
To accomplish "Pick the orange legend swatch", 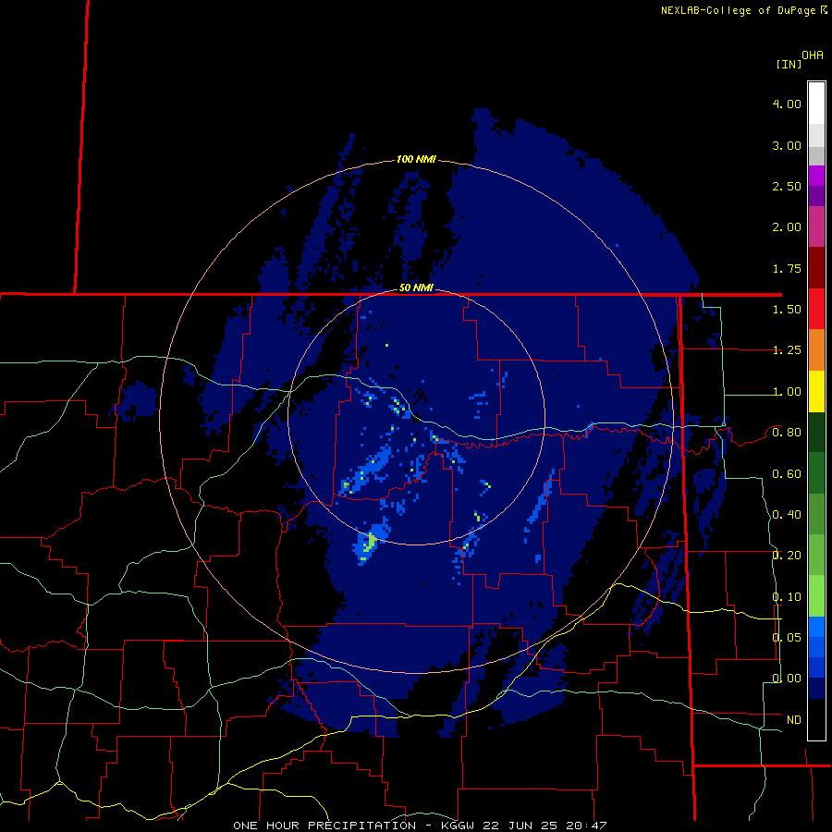I will tap(816, 349).
